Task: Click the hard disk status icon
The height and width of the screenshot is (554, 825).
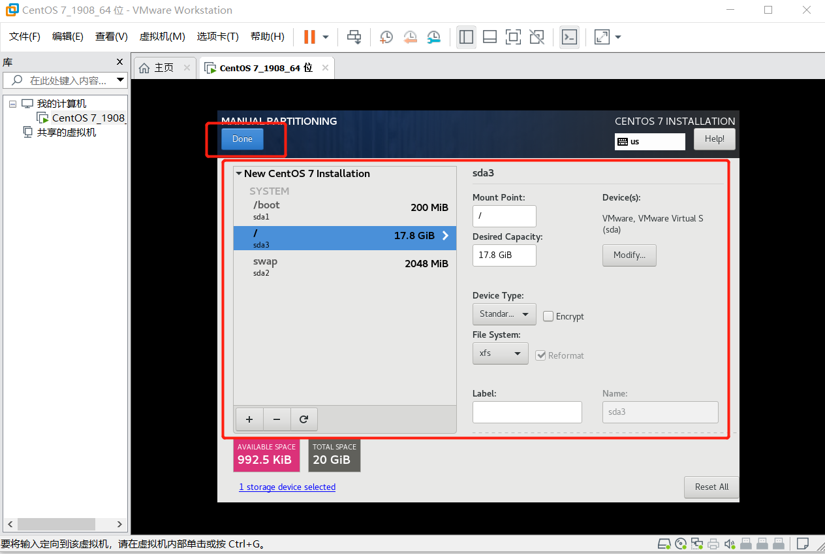Action: (x=664, y=544)
